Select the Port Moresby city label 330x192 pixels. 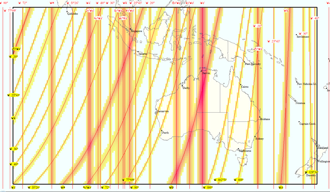[x=253, y=64]
